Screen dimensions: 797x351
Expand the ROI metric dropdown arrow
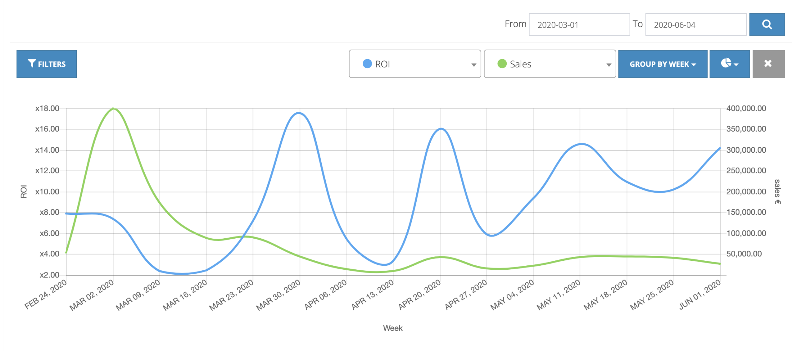click(473, 65)
